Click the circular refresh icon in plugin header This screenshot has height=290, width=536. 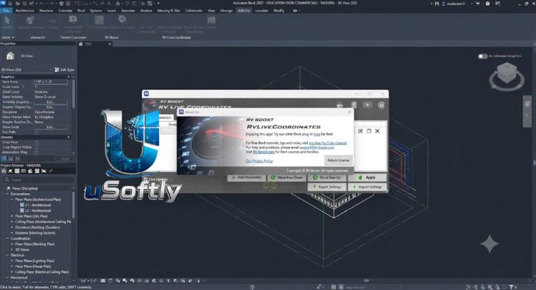pyautogui.click(x=381, y=105)
